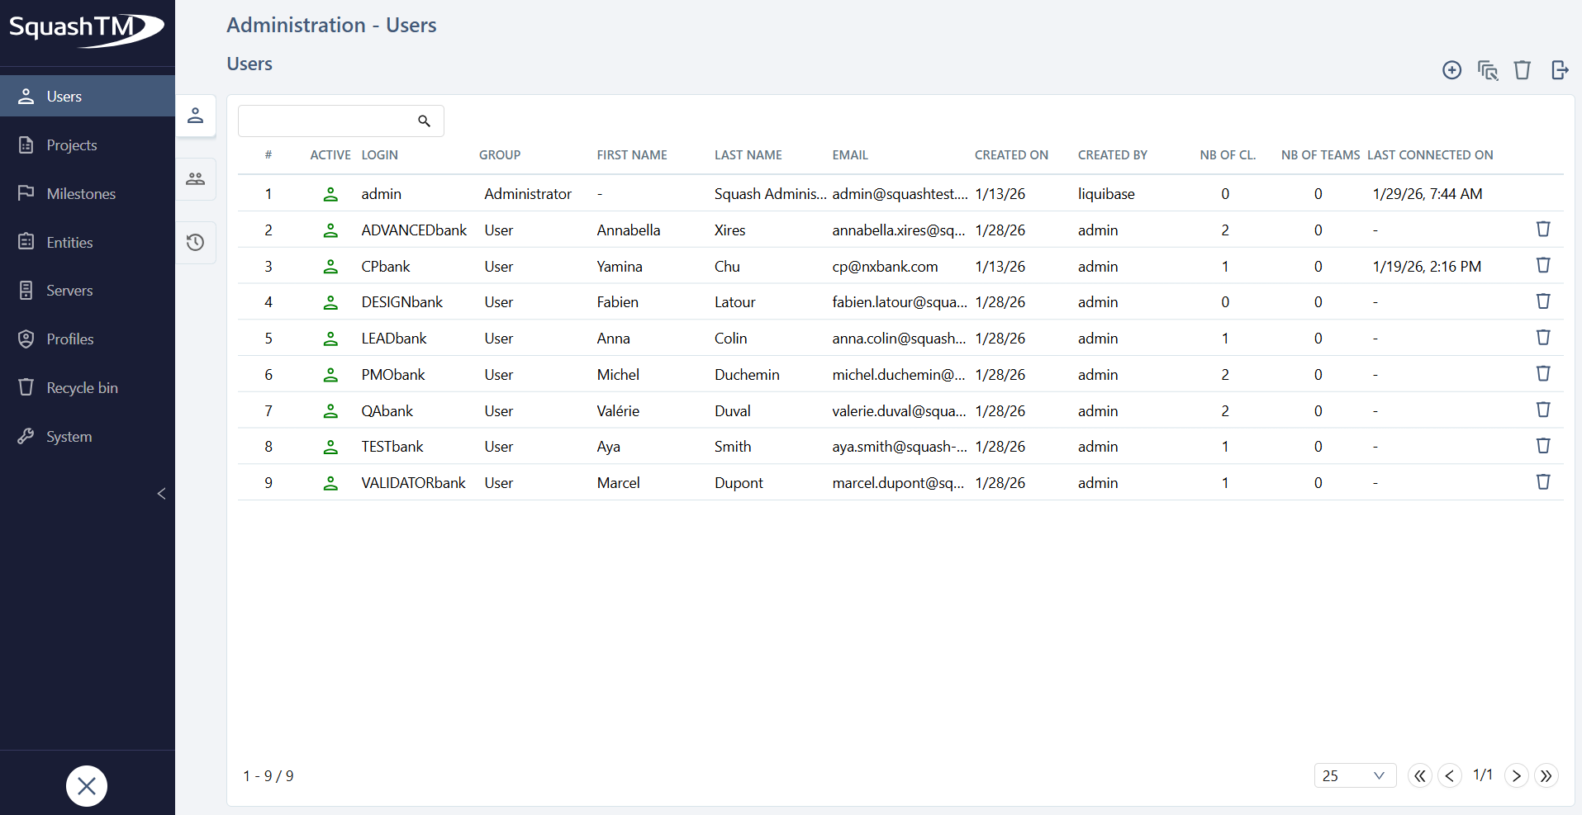Select the single-user panel tab icon
Screen dimensions: 1582x815
196,116
